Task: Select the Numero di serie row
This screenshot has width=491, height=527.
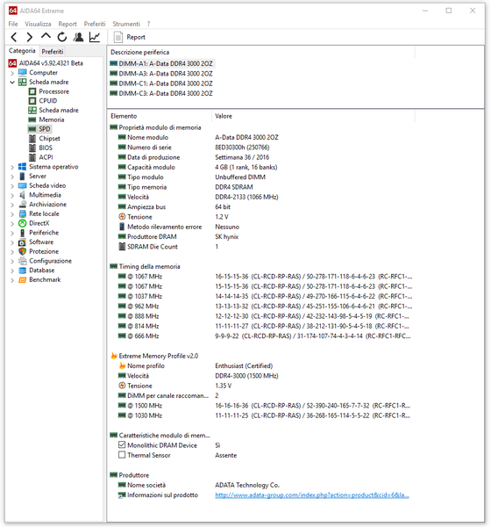Action: [x=262, y=148]
